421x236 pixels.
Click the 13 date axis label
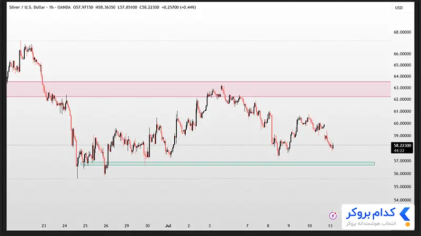coord(330,226)
